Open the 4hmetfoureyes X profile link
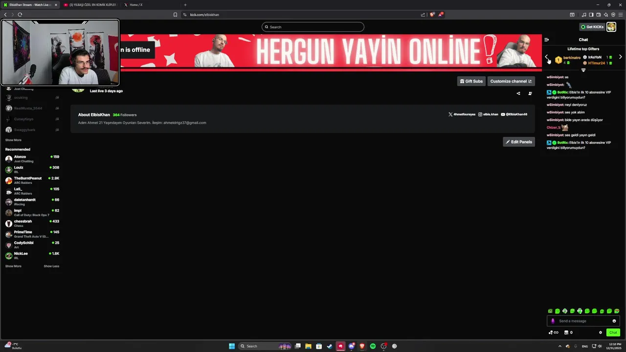The height and width of the screenshot is (352, 626). [x=462, y=114]
